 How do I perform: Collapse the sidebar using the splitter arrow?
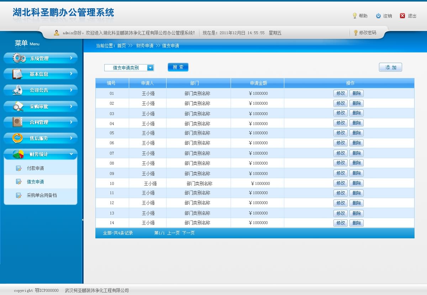[x=83, y=220]
